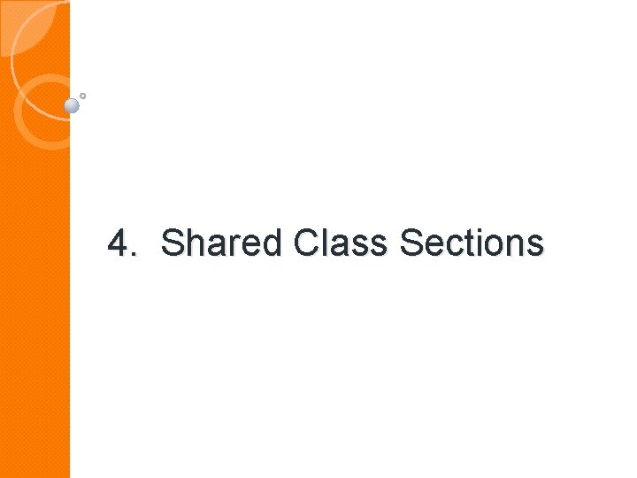Image resolution: width=637 pixels, height=478 pixels.
Task: Select the letters "tion" in "Sections"
Action: [x=494, y=243]
